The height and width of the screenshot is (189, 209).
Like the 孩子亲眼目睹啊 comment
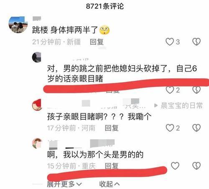[170, 128]
